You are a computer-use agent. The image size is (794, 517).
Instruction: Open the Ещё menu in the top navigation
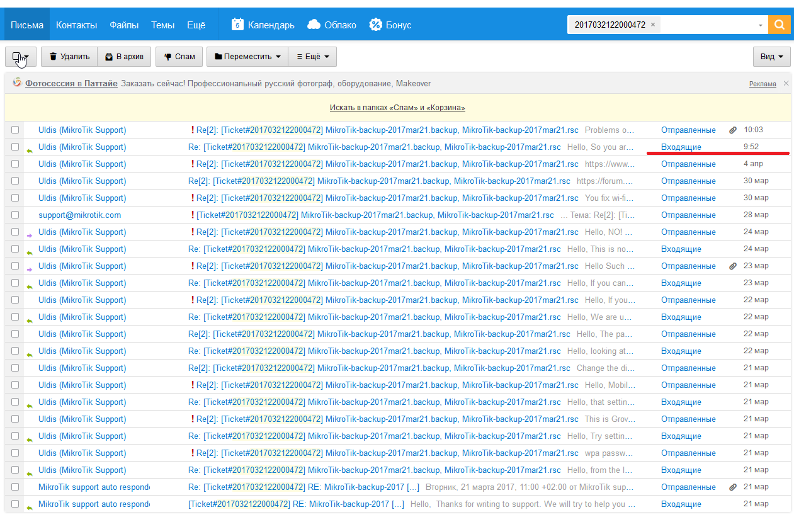coord(196,25)
